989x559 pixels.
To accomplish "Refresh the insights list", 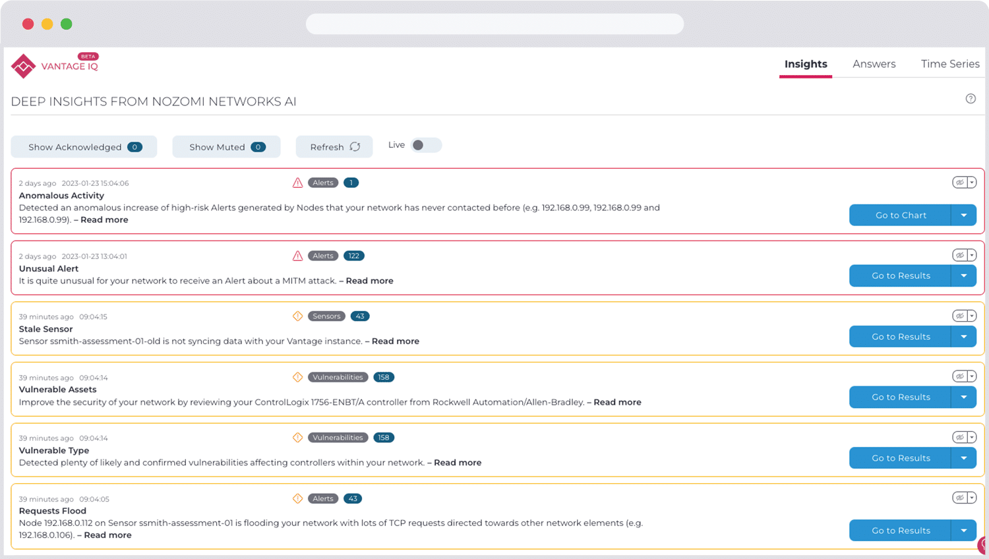I will click(x=334, y=146).
